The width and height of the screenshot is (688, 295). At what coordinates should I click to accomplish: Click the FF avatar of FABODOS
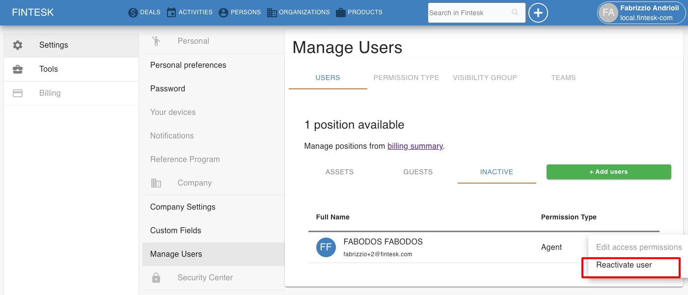(326, 247)
